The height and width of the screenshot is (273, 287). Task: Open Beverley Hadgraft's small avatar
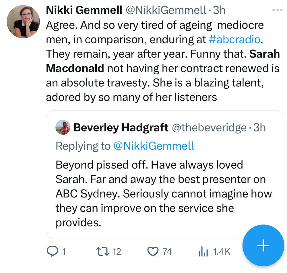pos(63,127)
